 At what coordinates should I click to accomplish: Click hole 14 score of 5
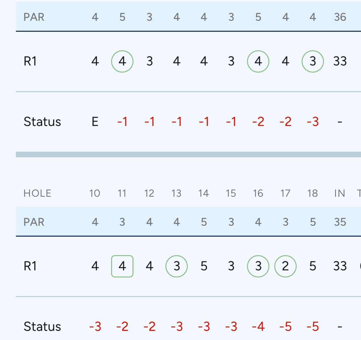tap(204, 266)
